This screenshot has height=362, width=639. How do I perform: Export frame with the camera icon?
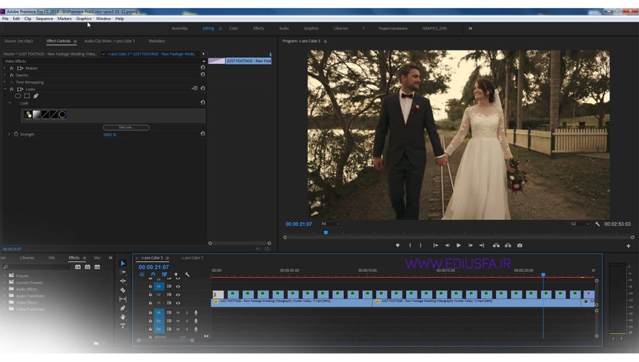point(520,245)
